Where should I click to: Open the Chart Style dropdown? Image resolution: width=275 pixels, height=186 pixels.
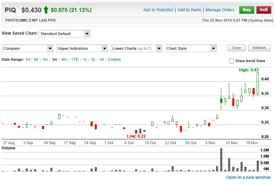[x=191, y=48]
